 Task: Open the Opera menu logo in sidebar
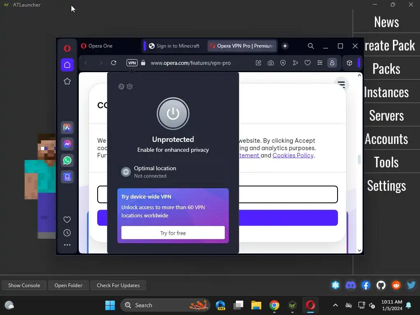point(67,48)
